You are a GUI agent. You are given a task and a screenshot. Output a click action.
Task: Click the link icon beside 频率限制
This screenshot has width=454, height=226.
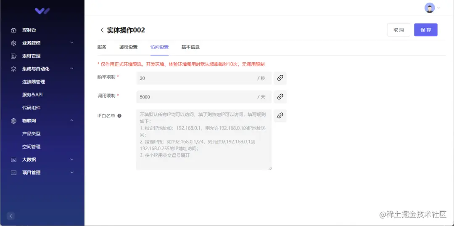280,78
